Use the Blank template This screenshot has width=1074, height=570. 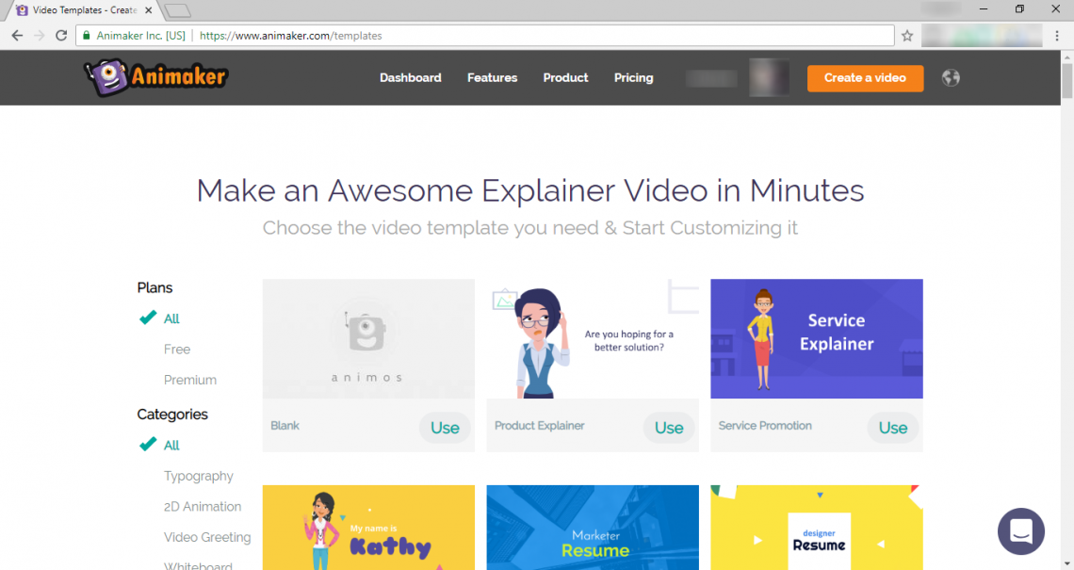[445, 428]
